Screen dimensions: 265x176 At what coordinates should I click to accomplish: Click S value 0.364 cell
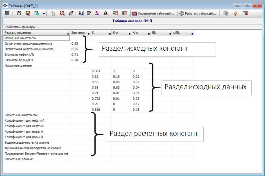click(x=96, y=71)
